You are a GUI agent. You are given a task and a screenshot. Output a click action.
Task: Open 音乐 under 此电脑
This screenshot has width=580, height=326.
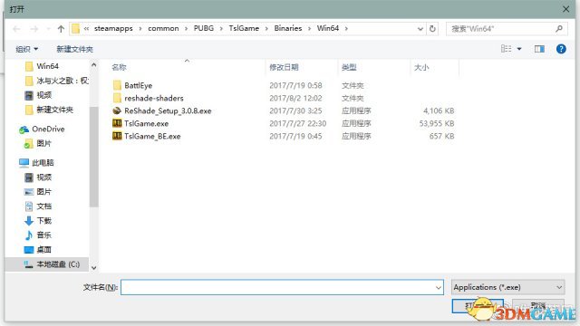pos(43,235)
